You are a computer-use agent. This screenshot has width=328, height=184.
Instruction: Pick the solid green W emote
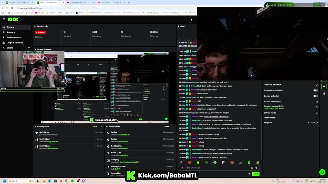[x=198, y=163]
